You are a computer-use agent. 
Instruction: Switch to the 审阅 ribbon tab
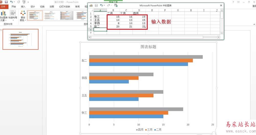77,7
